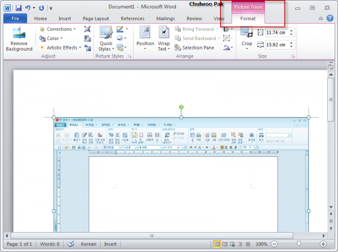
Task: Open the File tab
Action: (x=15, y=19)
